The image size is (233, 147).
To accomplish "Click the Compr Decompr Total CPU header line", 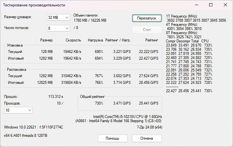I will [x=187, y=41].
